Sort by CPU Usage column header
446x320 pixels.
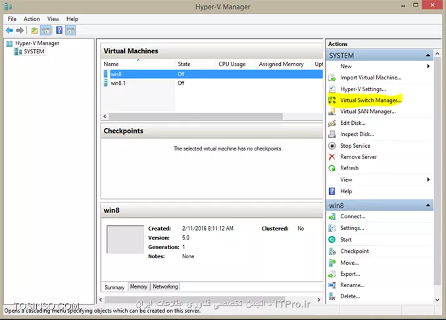(235, 64)
